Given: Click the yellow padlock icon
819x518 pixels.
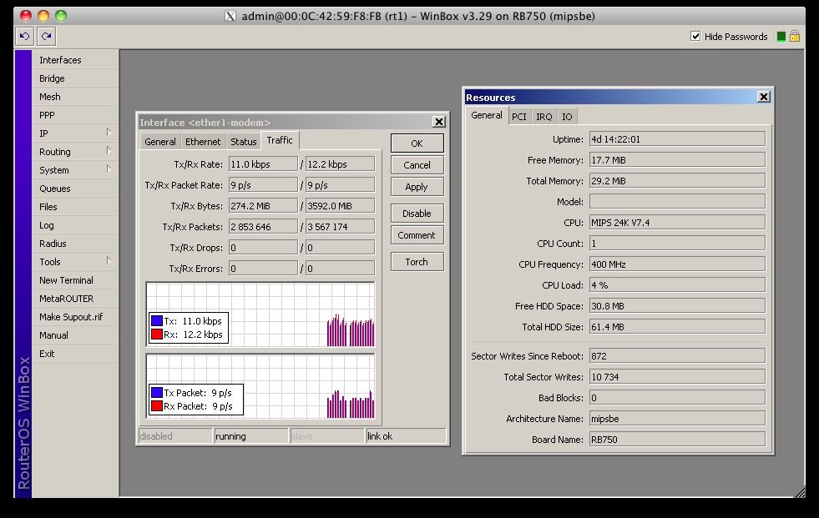Looking at the screenshot, I should coord(795,36).
